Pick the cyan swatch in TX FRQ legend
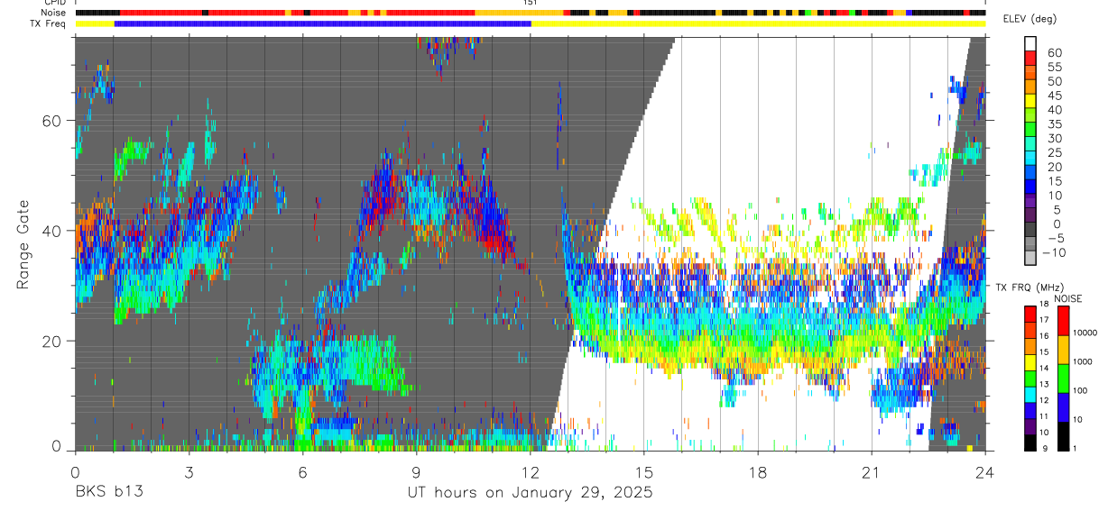The width and height of the screenshot is (1108, 511). tap(1030, 394)
